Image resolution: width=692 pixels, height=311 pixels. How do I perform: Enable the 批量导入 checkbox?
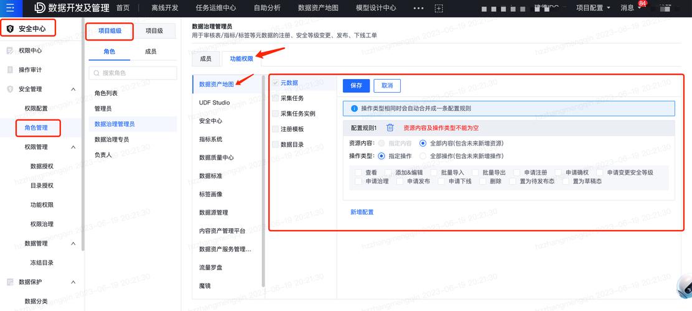pyautogui.click(x=433, y=172)
